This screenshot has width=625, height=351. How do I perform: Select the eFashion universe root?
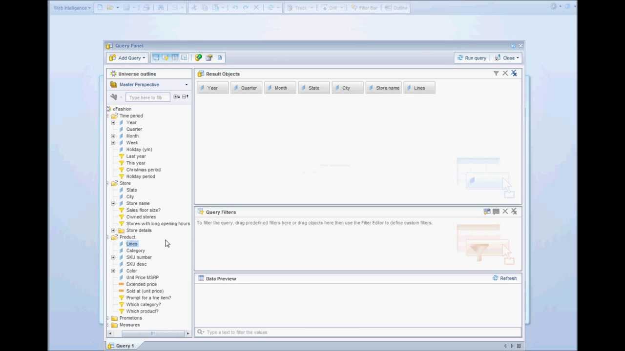122,109
